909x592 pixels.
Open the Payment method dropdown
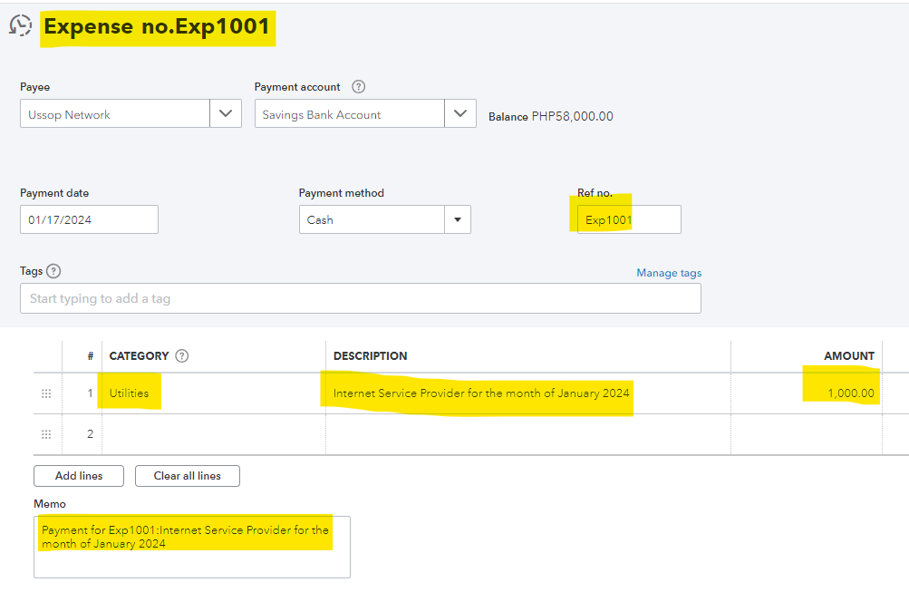click(457, 219)
